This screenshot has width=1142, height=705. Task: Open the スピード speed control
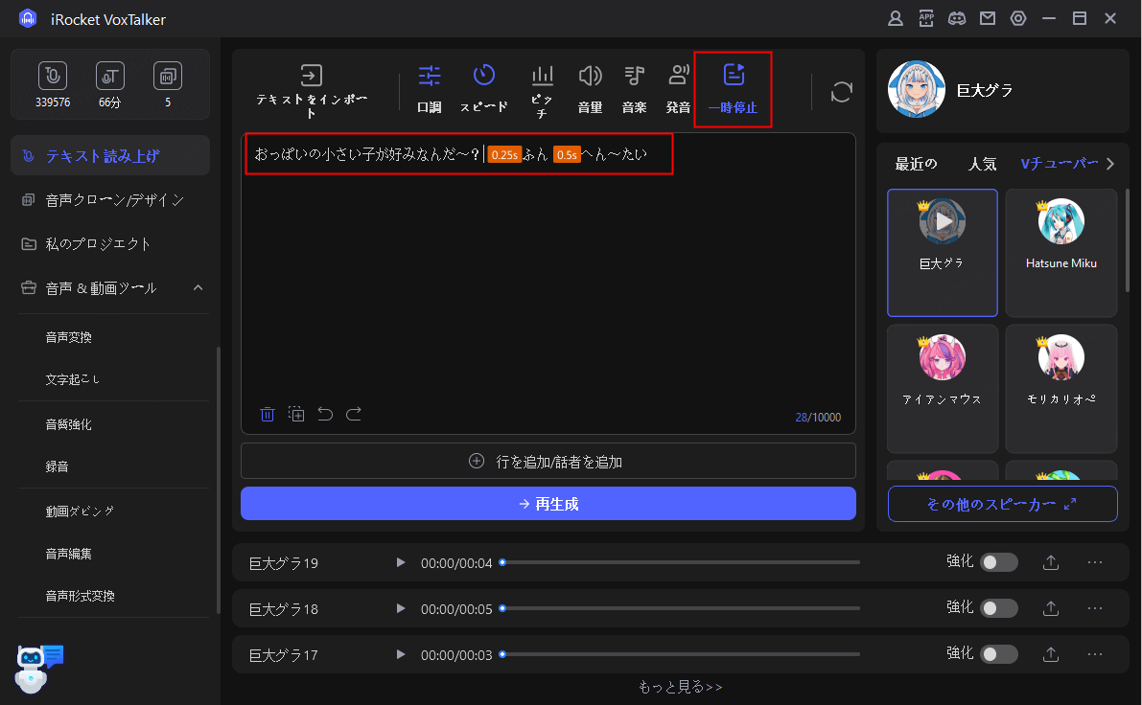coord(483,89)
